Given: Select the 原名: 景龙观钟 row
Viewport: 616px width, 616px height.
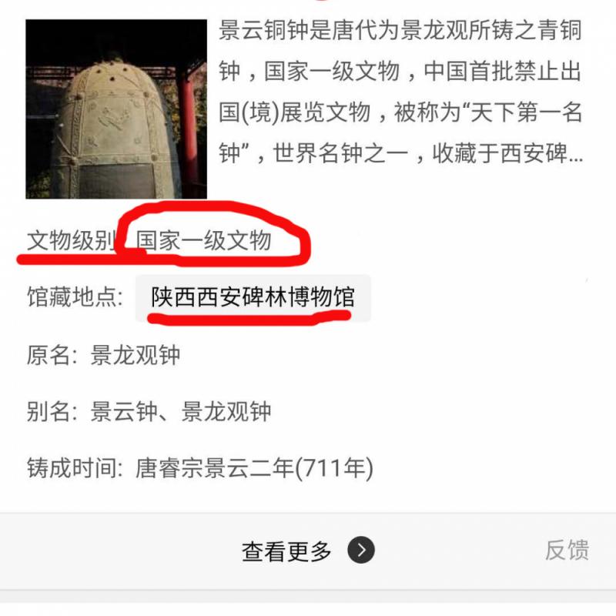Looking at the screenshot, I should (x=103, y=355).
